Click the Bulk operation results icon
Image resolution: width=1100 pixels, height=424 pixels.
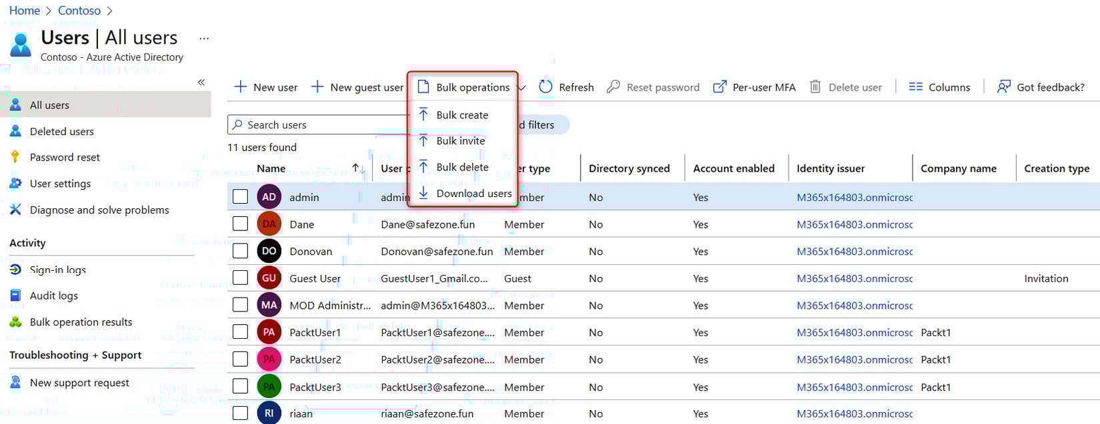coord(15,322)
